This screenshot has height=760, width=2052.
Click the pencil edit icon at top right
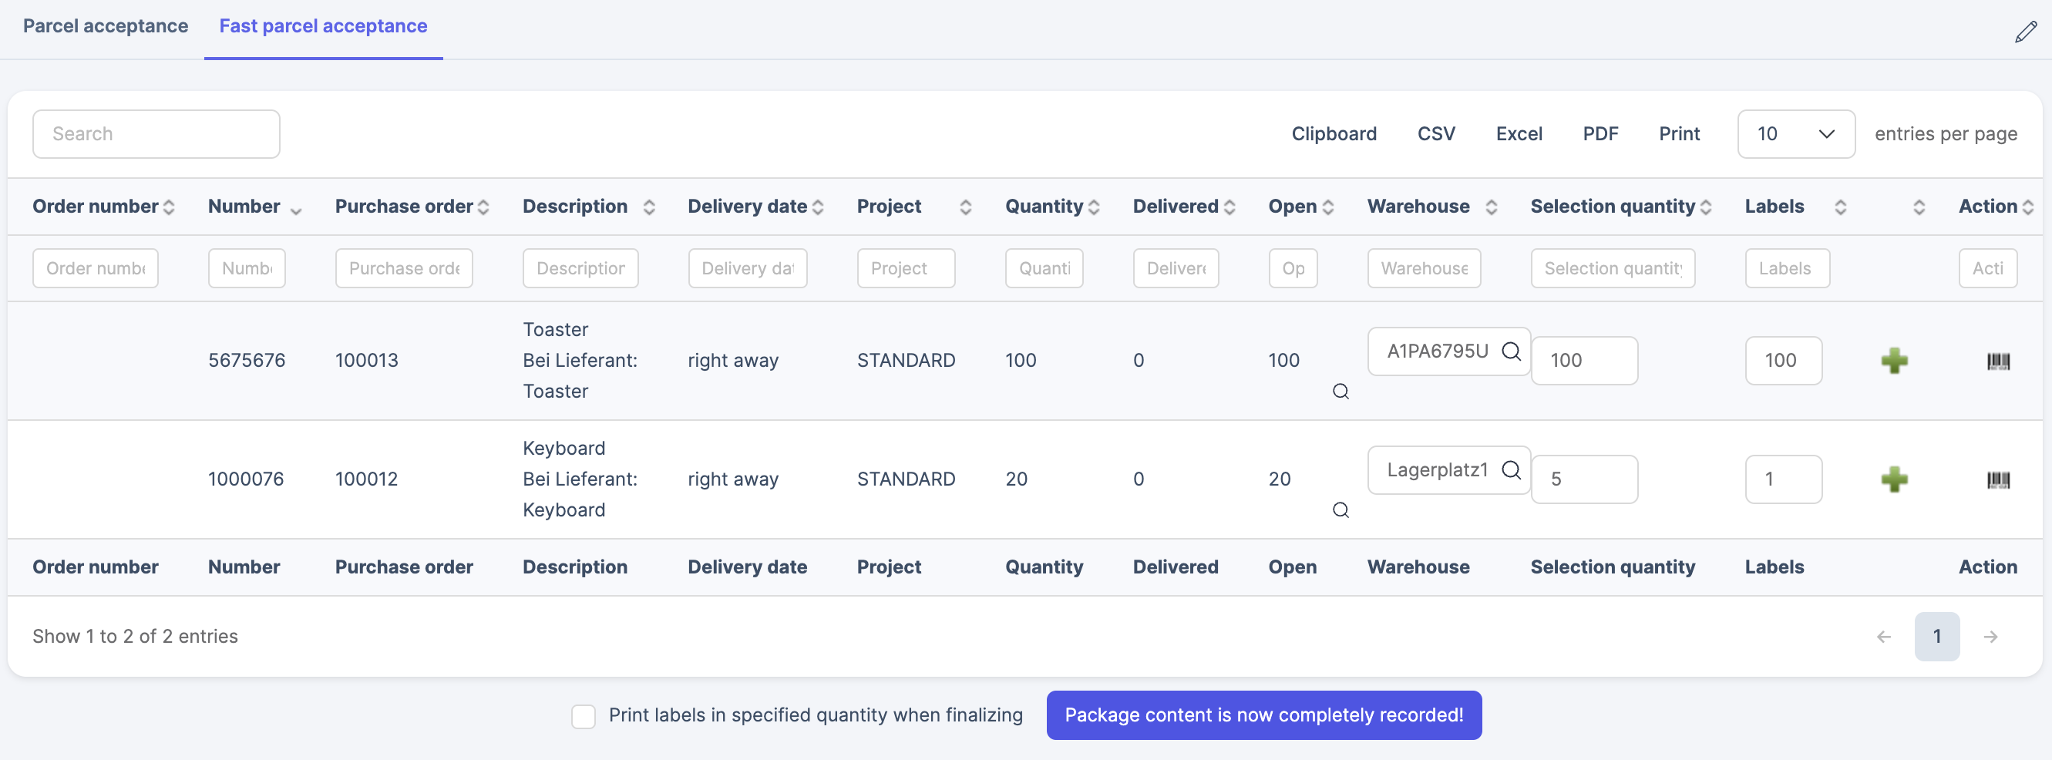(x=2025, y=32)
